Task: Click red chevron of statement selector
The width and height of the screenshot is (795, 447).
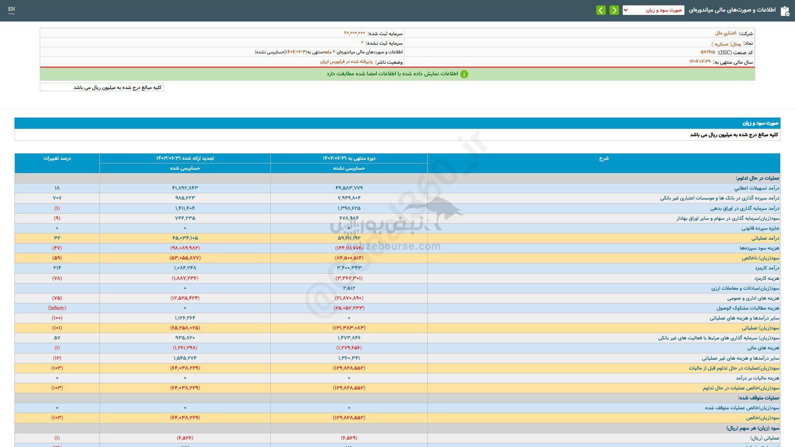Action: point(626,10)
